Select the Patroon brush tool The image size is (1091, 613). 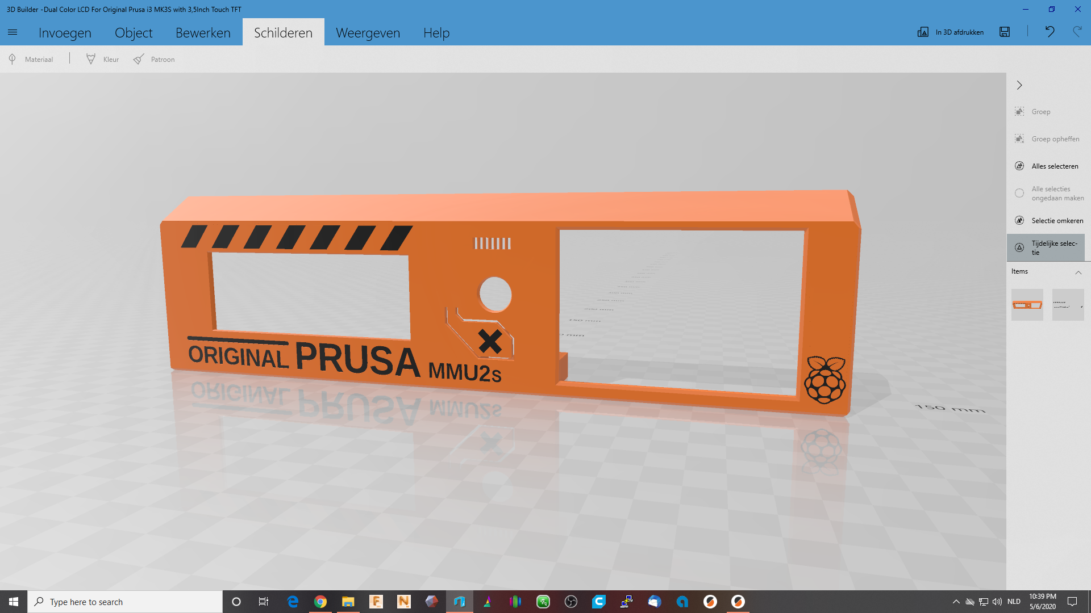(153, 59)
